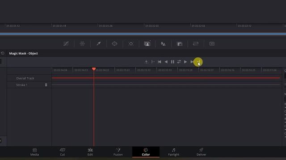Click the blue clip bar under the ruler
Image resolution: width=286 pixels, height=160 pixels.
coord(143,34)
